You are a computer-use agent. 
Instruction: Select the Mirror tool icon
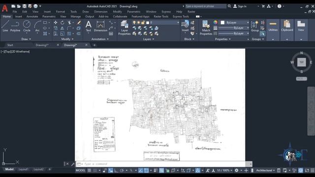(x=63, y=29)
